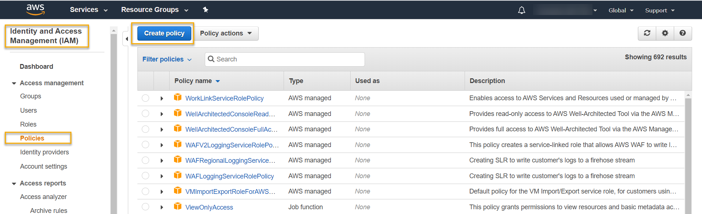Collapse the Access management section
Screen dimensions: 702x214
(14, 83)
